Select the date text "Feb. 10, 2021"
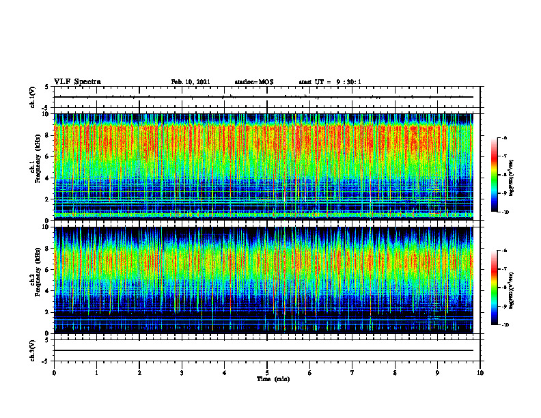Viewport: 541px width, 418px height. [191, 82]
